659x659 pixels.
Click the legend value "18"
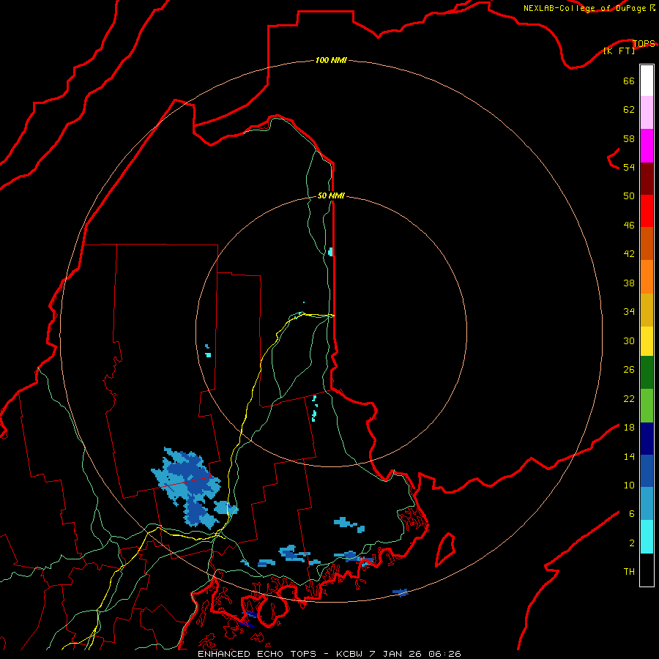pyautogui.click(x=629, y=428)
